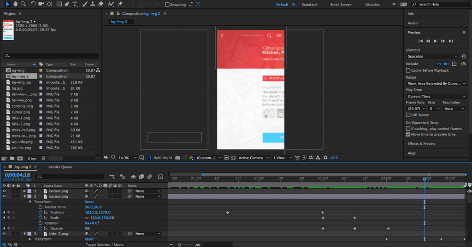Viewport: 472px width, 247px height.
Task: Expand layer 1 curosr.png properties
Action: pyautogui.click(x=25, y=191)
